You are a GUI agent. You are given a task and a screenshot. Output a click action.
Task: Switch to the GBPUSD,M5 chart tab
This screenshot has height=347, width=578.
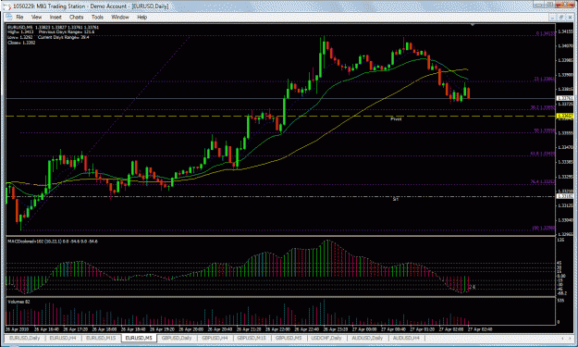click(289, 338)
